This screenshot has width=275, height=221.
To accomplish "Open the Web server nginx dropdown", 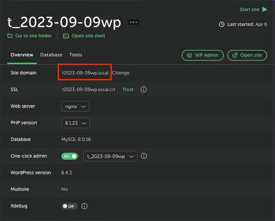I will coord(75,106).
